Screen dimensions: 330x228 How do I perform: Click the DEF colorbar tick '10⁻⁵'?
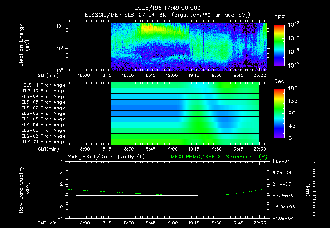click(x=293, y=52)
